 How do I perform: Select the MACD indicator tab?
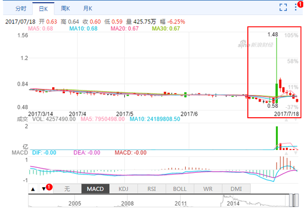tap(95, 189)
